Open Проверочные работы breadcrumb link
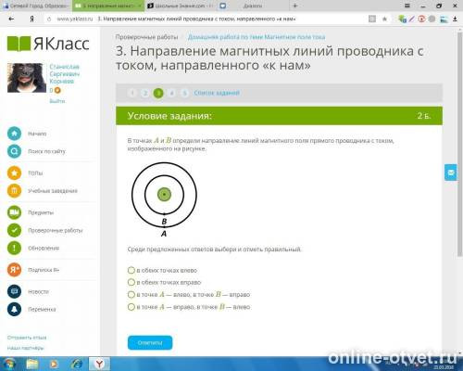Viewport: 463px width, 371px height. pos(146,37)
